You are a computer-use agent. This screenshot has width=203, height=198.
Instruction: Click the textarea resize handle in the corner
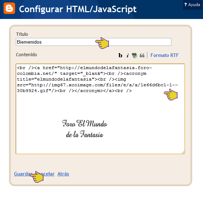point(183,152)
